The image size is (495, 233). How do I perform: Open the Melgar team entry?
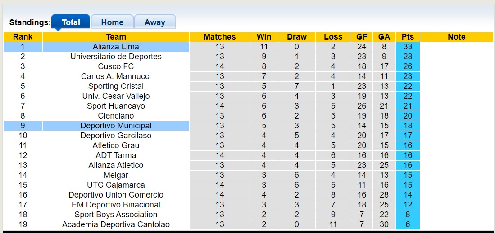point(116,175)
